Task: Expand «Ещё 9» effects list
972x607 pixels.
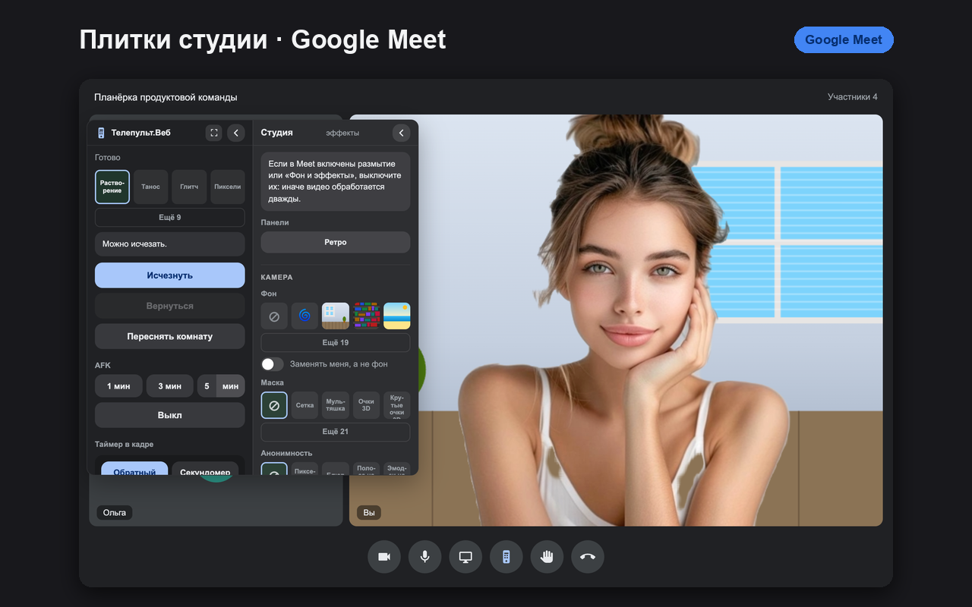Action: coord(169,218)
